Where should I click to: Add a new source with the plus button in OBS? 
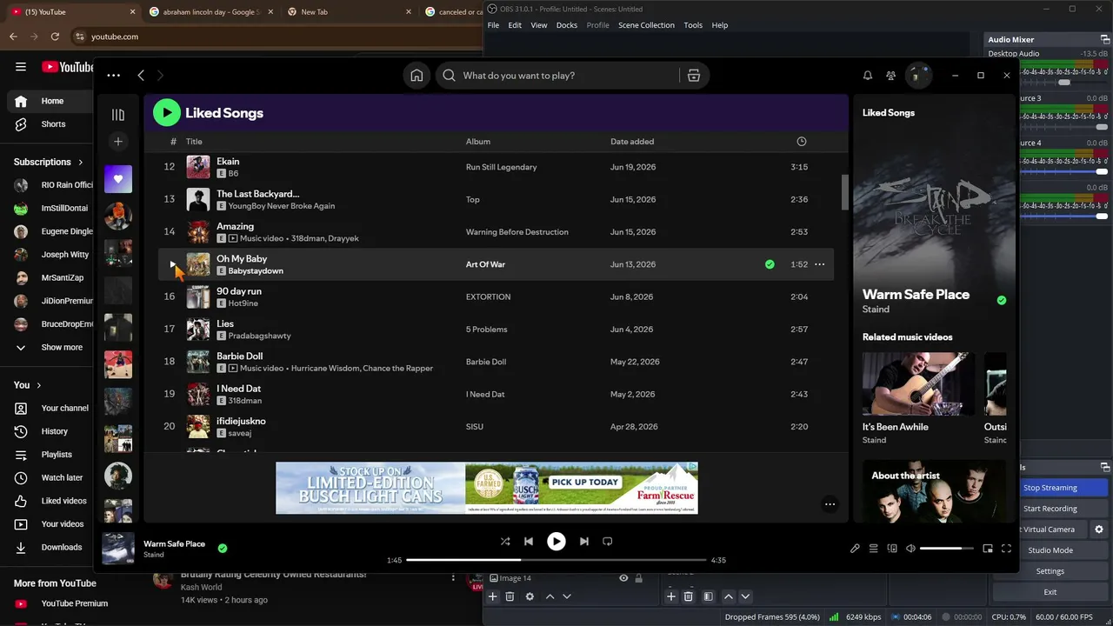[x=492, y=596]
